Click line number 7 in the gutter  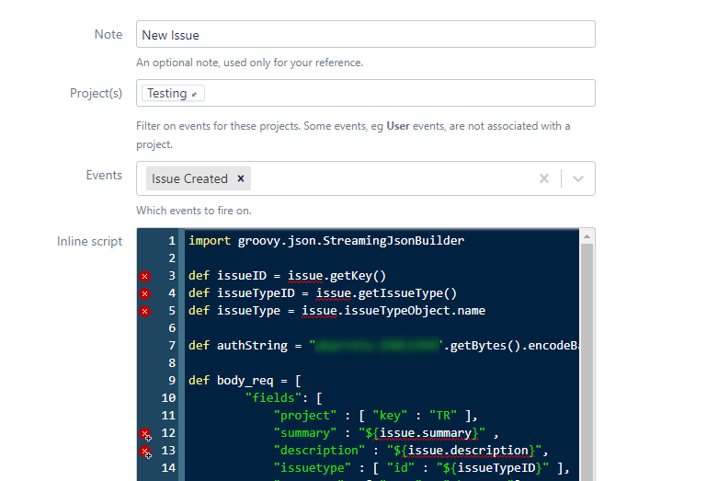tap(172, 346)
